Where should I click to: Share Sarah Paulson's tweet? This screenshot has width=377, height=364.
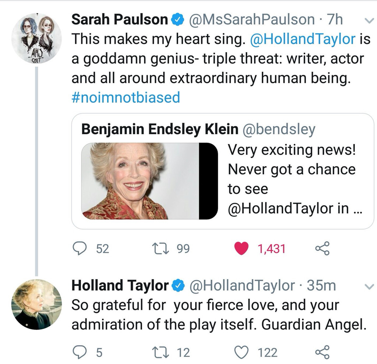click(x=323, y=249)
